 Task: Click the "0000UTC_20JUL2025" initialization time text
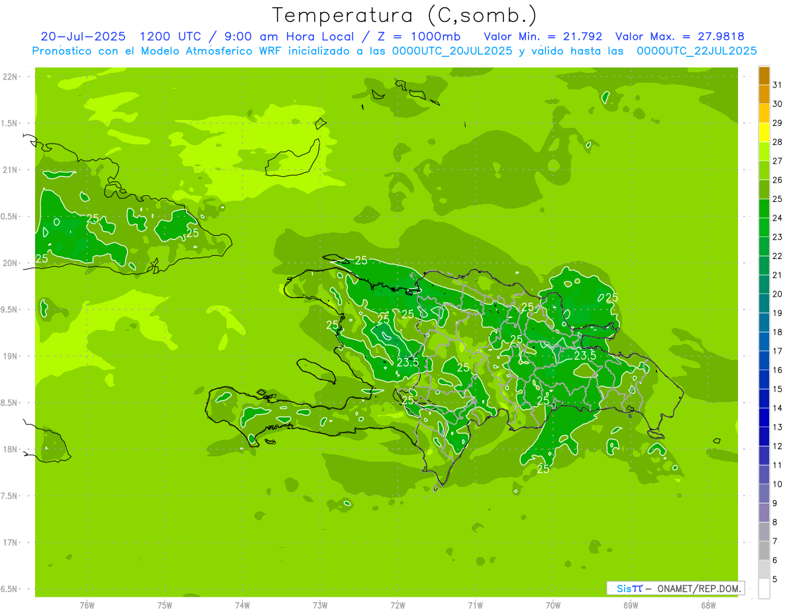pos(452,51)
